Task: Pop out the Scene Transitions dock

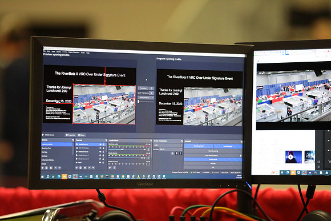Action: (181, 141)
